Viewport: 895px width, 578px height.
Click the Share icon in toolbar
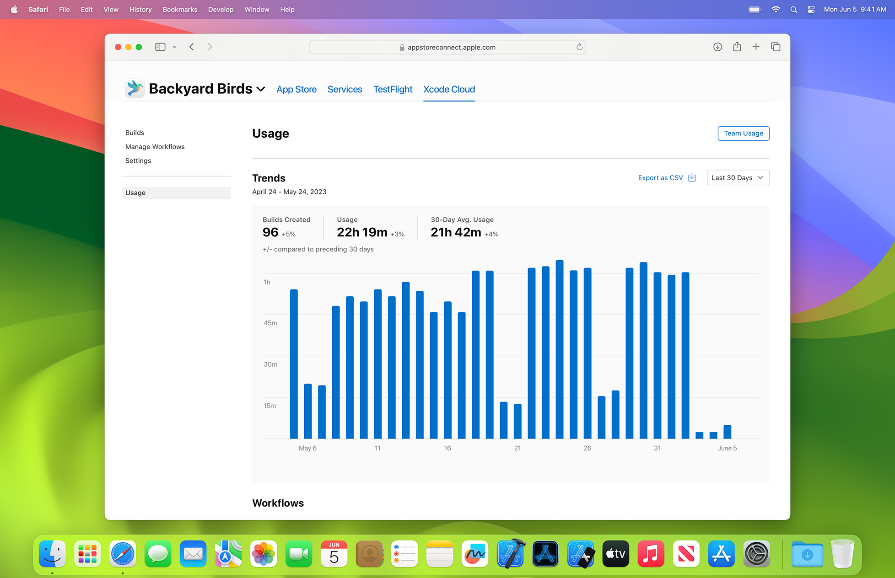(x=737, y=47)
